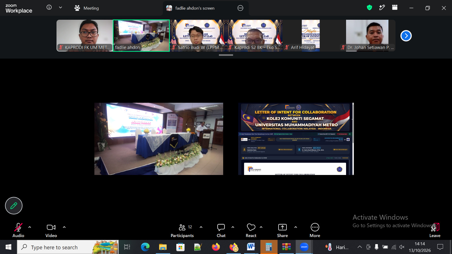The width and height of the screenshot is (452, 254).
Task: Expand video options arrow beside Video
Action: coord(64,227)
